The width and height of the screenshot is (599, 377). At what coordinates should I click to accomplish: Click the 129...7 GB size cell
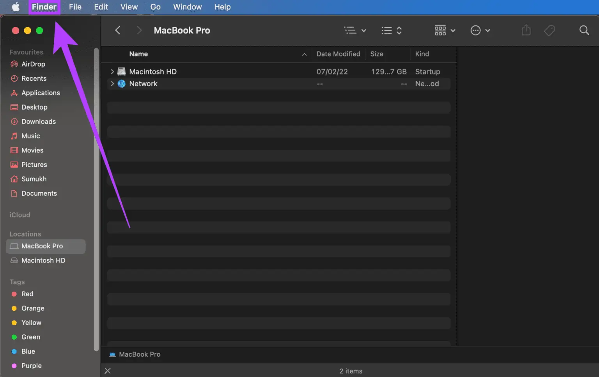389,71
